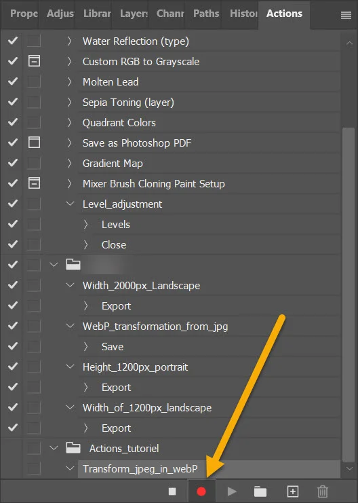Select the Actions tab
The height and width of the screenshot is (503, 358).
click(284, 14)
